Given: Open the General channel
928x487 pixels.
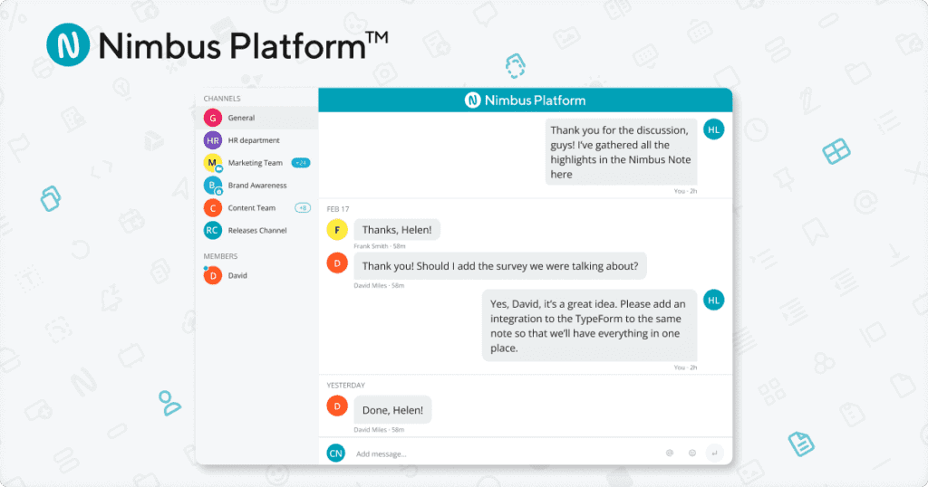Looking at the screenshot, I should [x=256, y=118].
